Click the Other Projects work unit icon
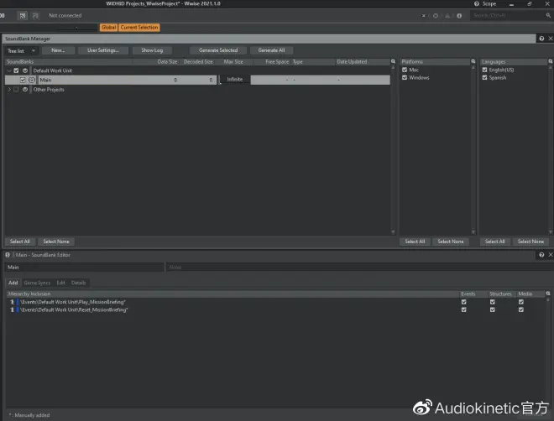Image resolution: width=554 pixels, height=421 pixels. (x=25, y=90)
